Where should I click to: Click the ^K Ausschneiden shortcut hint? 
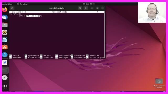tap(63, 56)
